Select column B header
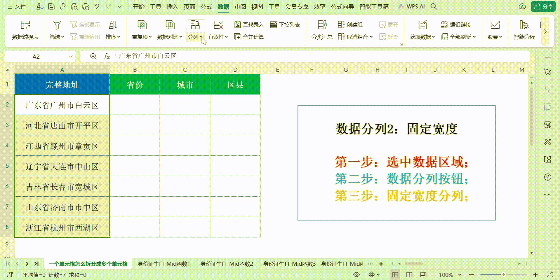This screenshot has height=280, width=560. point(135,70)
